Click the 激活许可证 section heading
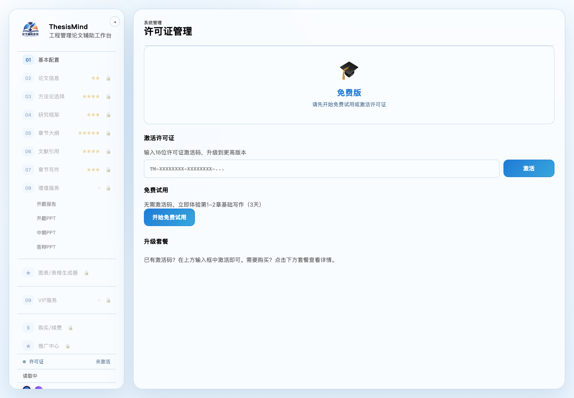The width and height of the screenshot is (574, 398). (x=159, y=138)
